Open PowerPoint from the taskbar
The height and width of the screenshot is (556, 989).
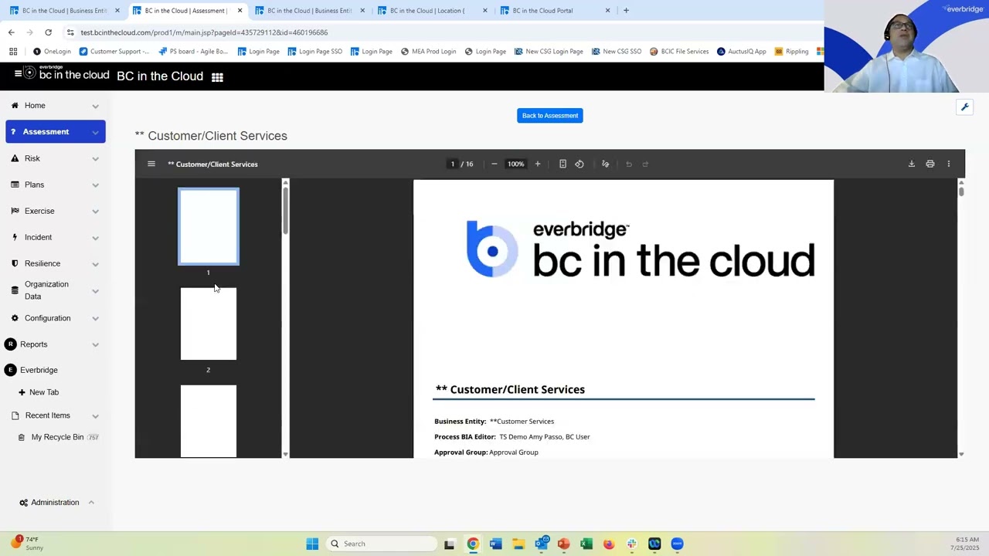click(x=563, y=544)
